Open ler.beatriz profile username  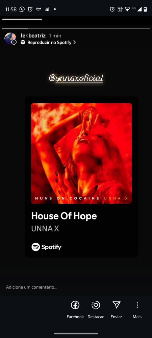33,35
